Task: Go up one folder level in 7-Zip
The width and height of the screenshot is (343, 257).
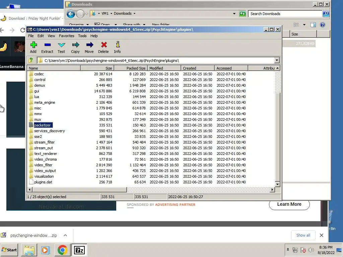Action: [x=31, y=60]
